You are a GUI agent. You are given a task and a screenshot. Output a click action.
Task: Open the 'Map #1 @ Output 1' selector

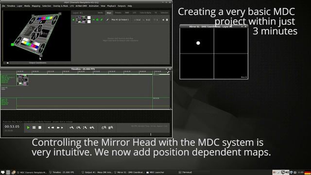click(x=120, y=20)
